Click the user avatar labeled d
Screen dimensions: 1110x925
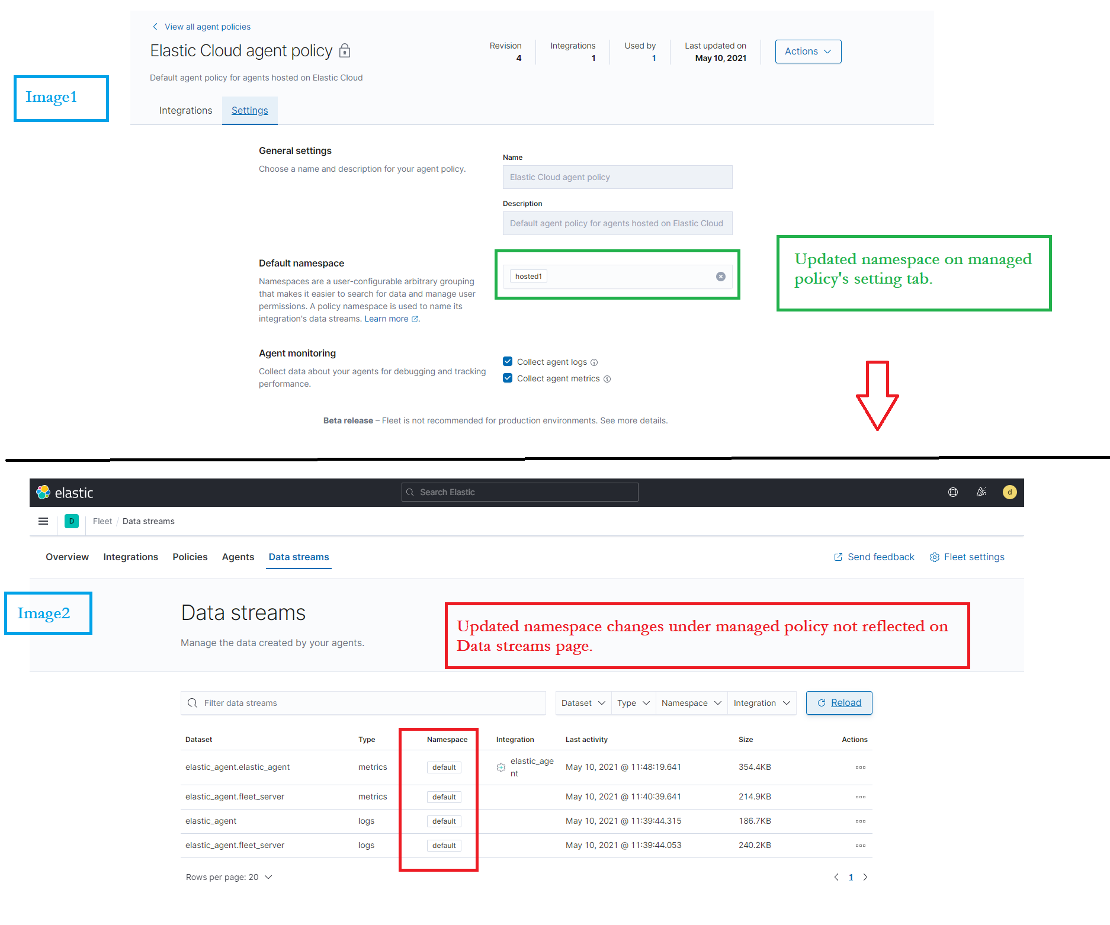pyautogui.click(x=1010, y=492)
